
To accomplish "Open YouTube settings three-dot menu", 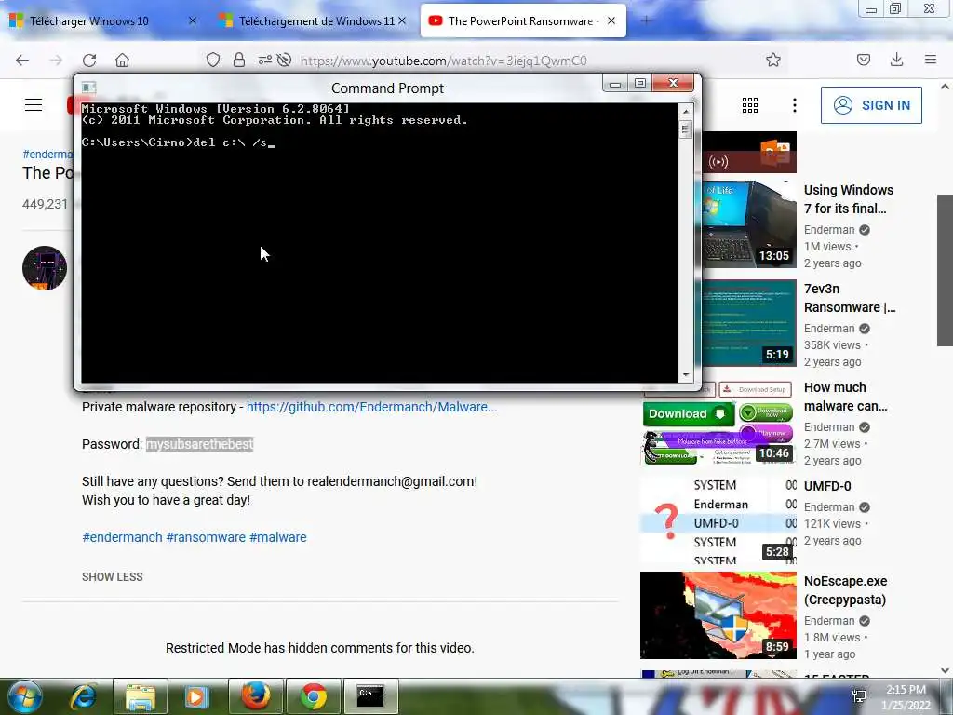I will tap(795, 105).
